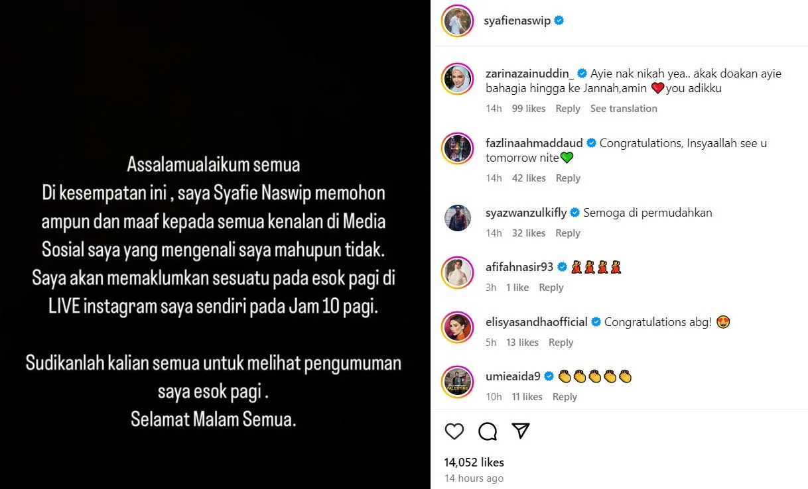View 14,052 likes list
The height and width of the screenshot is (489, 808).
pyautogui.click(x=474, y=462)
